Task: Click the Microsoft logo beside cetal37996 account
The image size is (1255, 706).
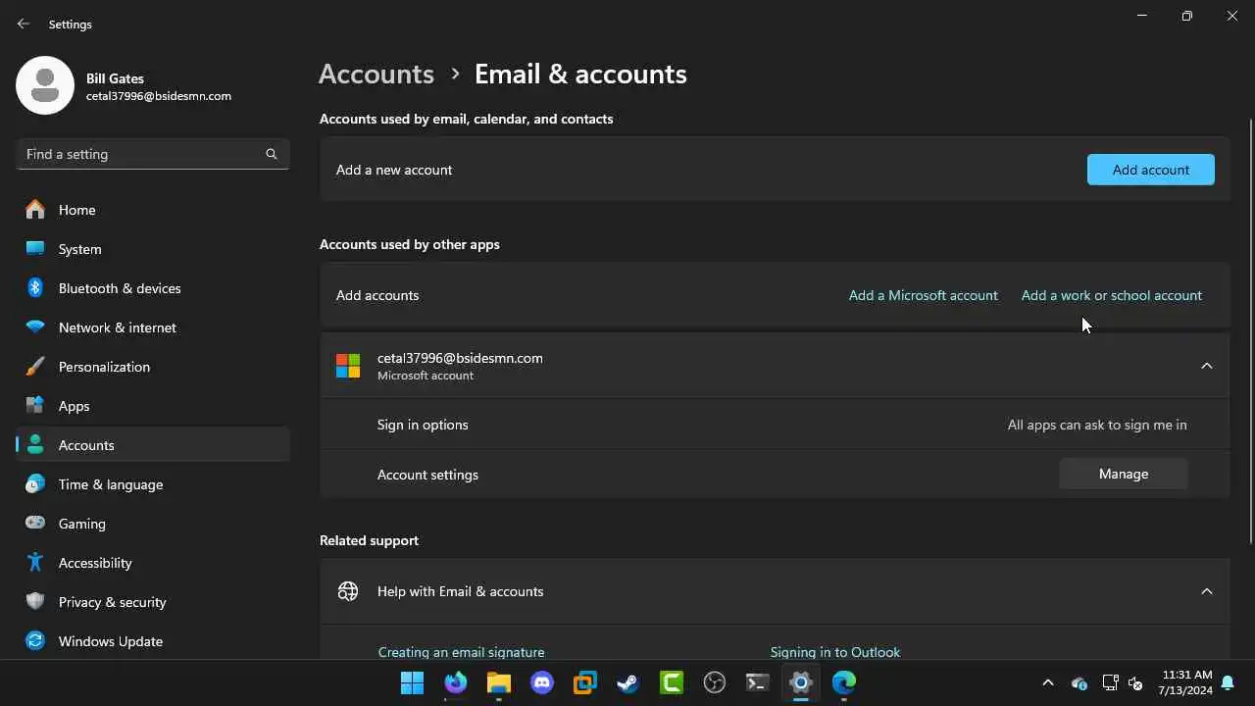Action: coord(348,366)
